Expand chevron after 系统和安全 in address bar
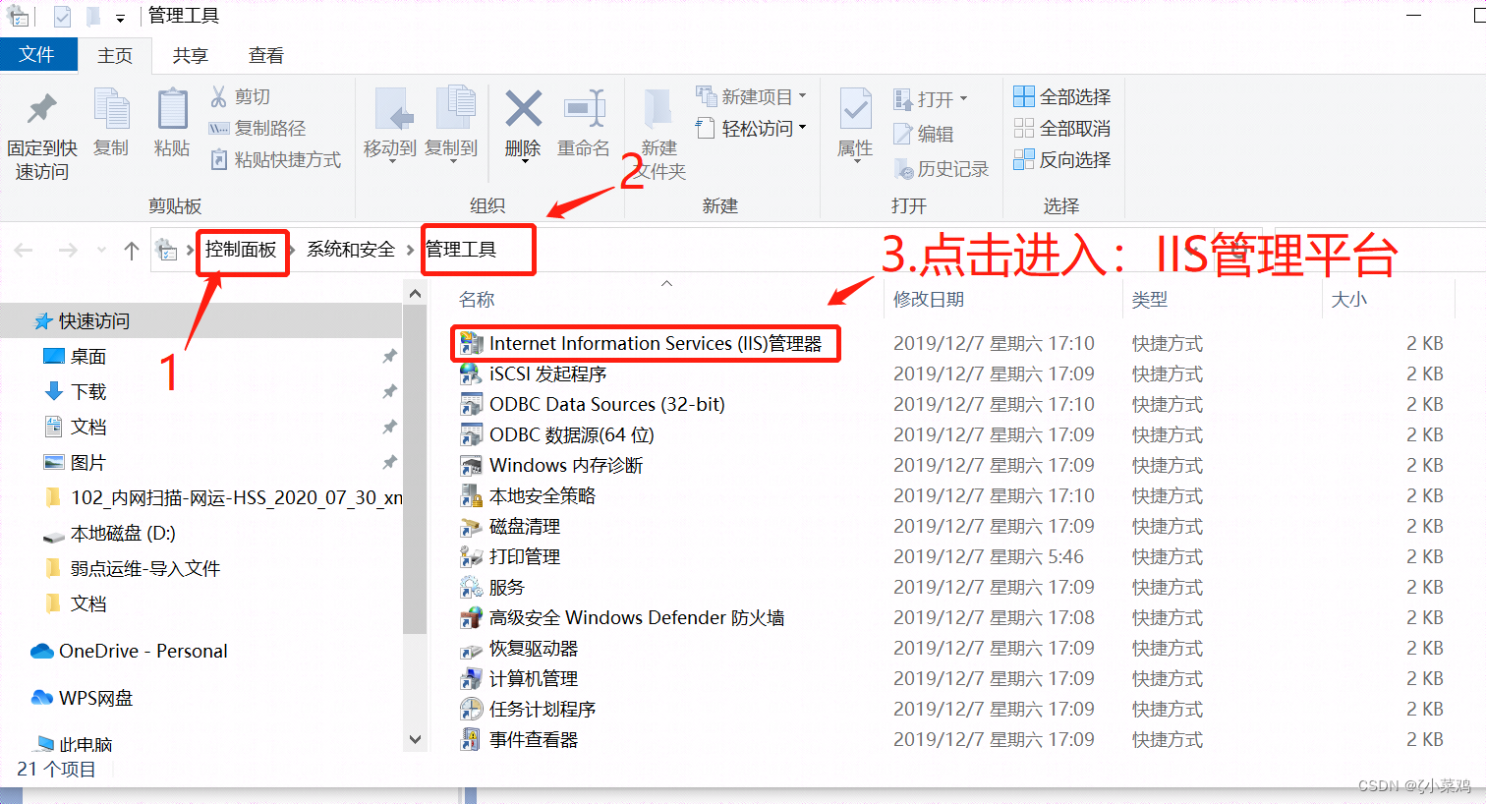The height and width of the screenshot is (804, 1486). (x=411, y=250)
